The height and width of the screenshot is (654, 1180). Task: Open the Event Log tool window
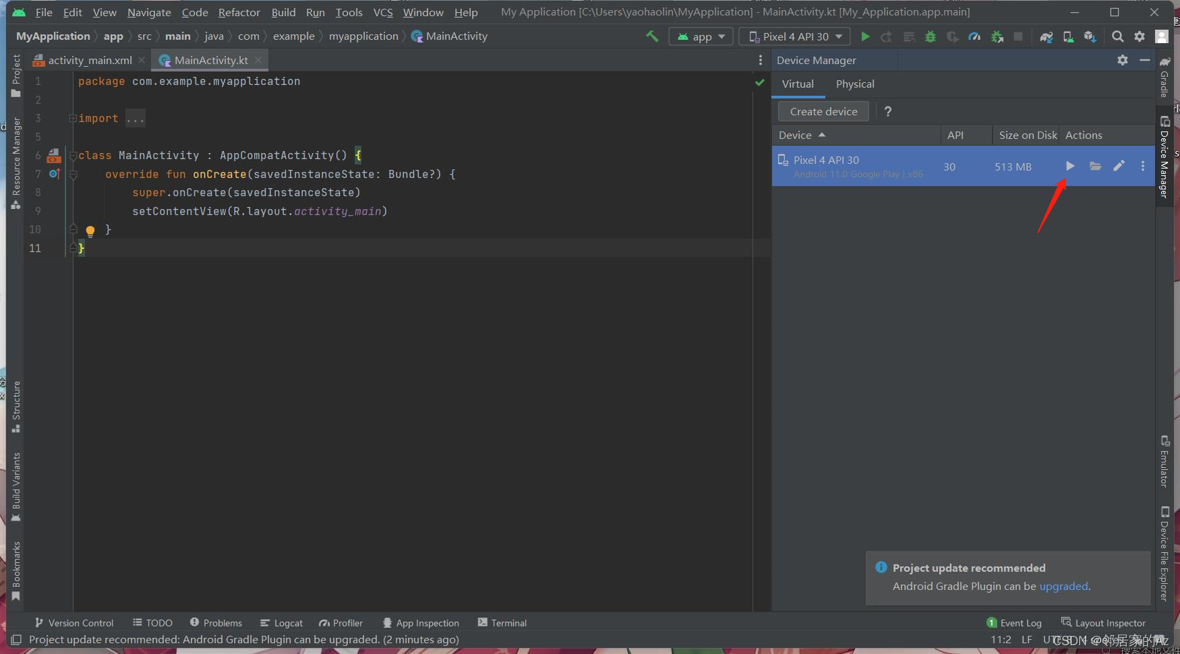(1014, 623)
